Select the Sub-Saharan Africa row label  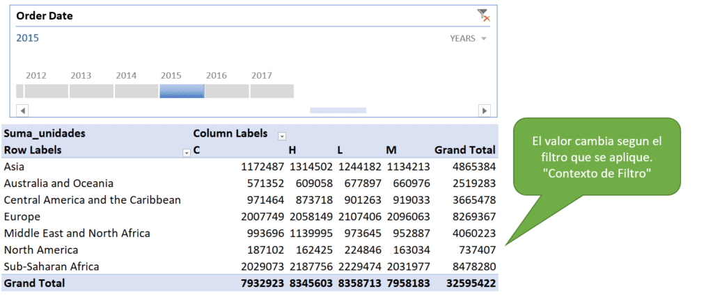pyautogui.click(x=52, y=267)
